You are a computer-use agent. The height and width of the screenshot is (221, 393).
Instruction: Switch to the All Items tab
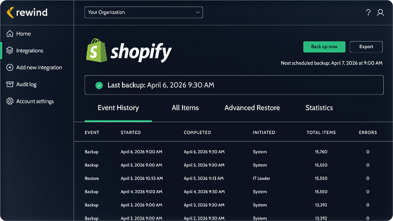coord(185,108)
